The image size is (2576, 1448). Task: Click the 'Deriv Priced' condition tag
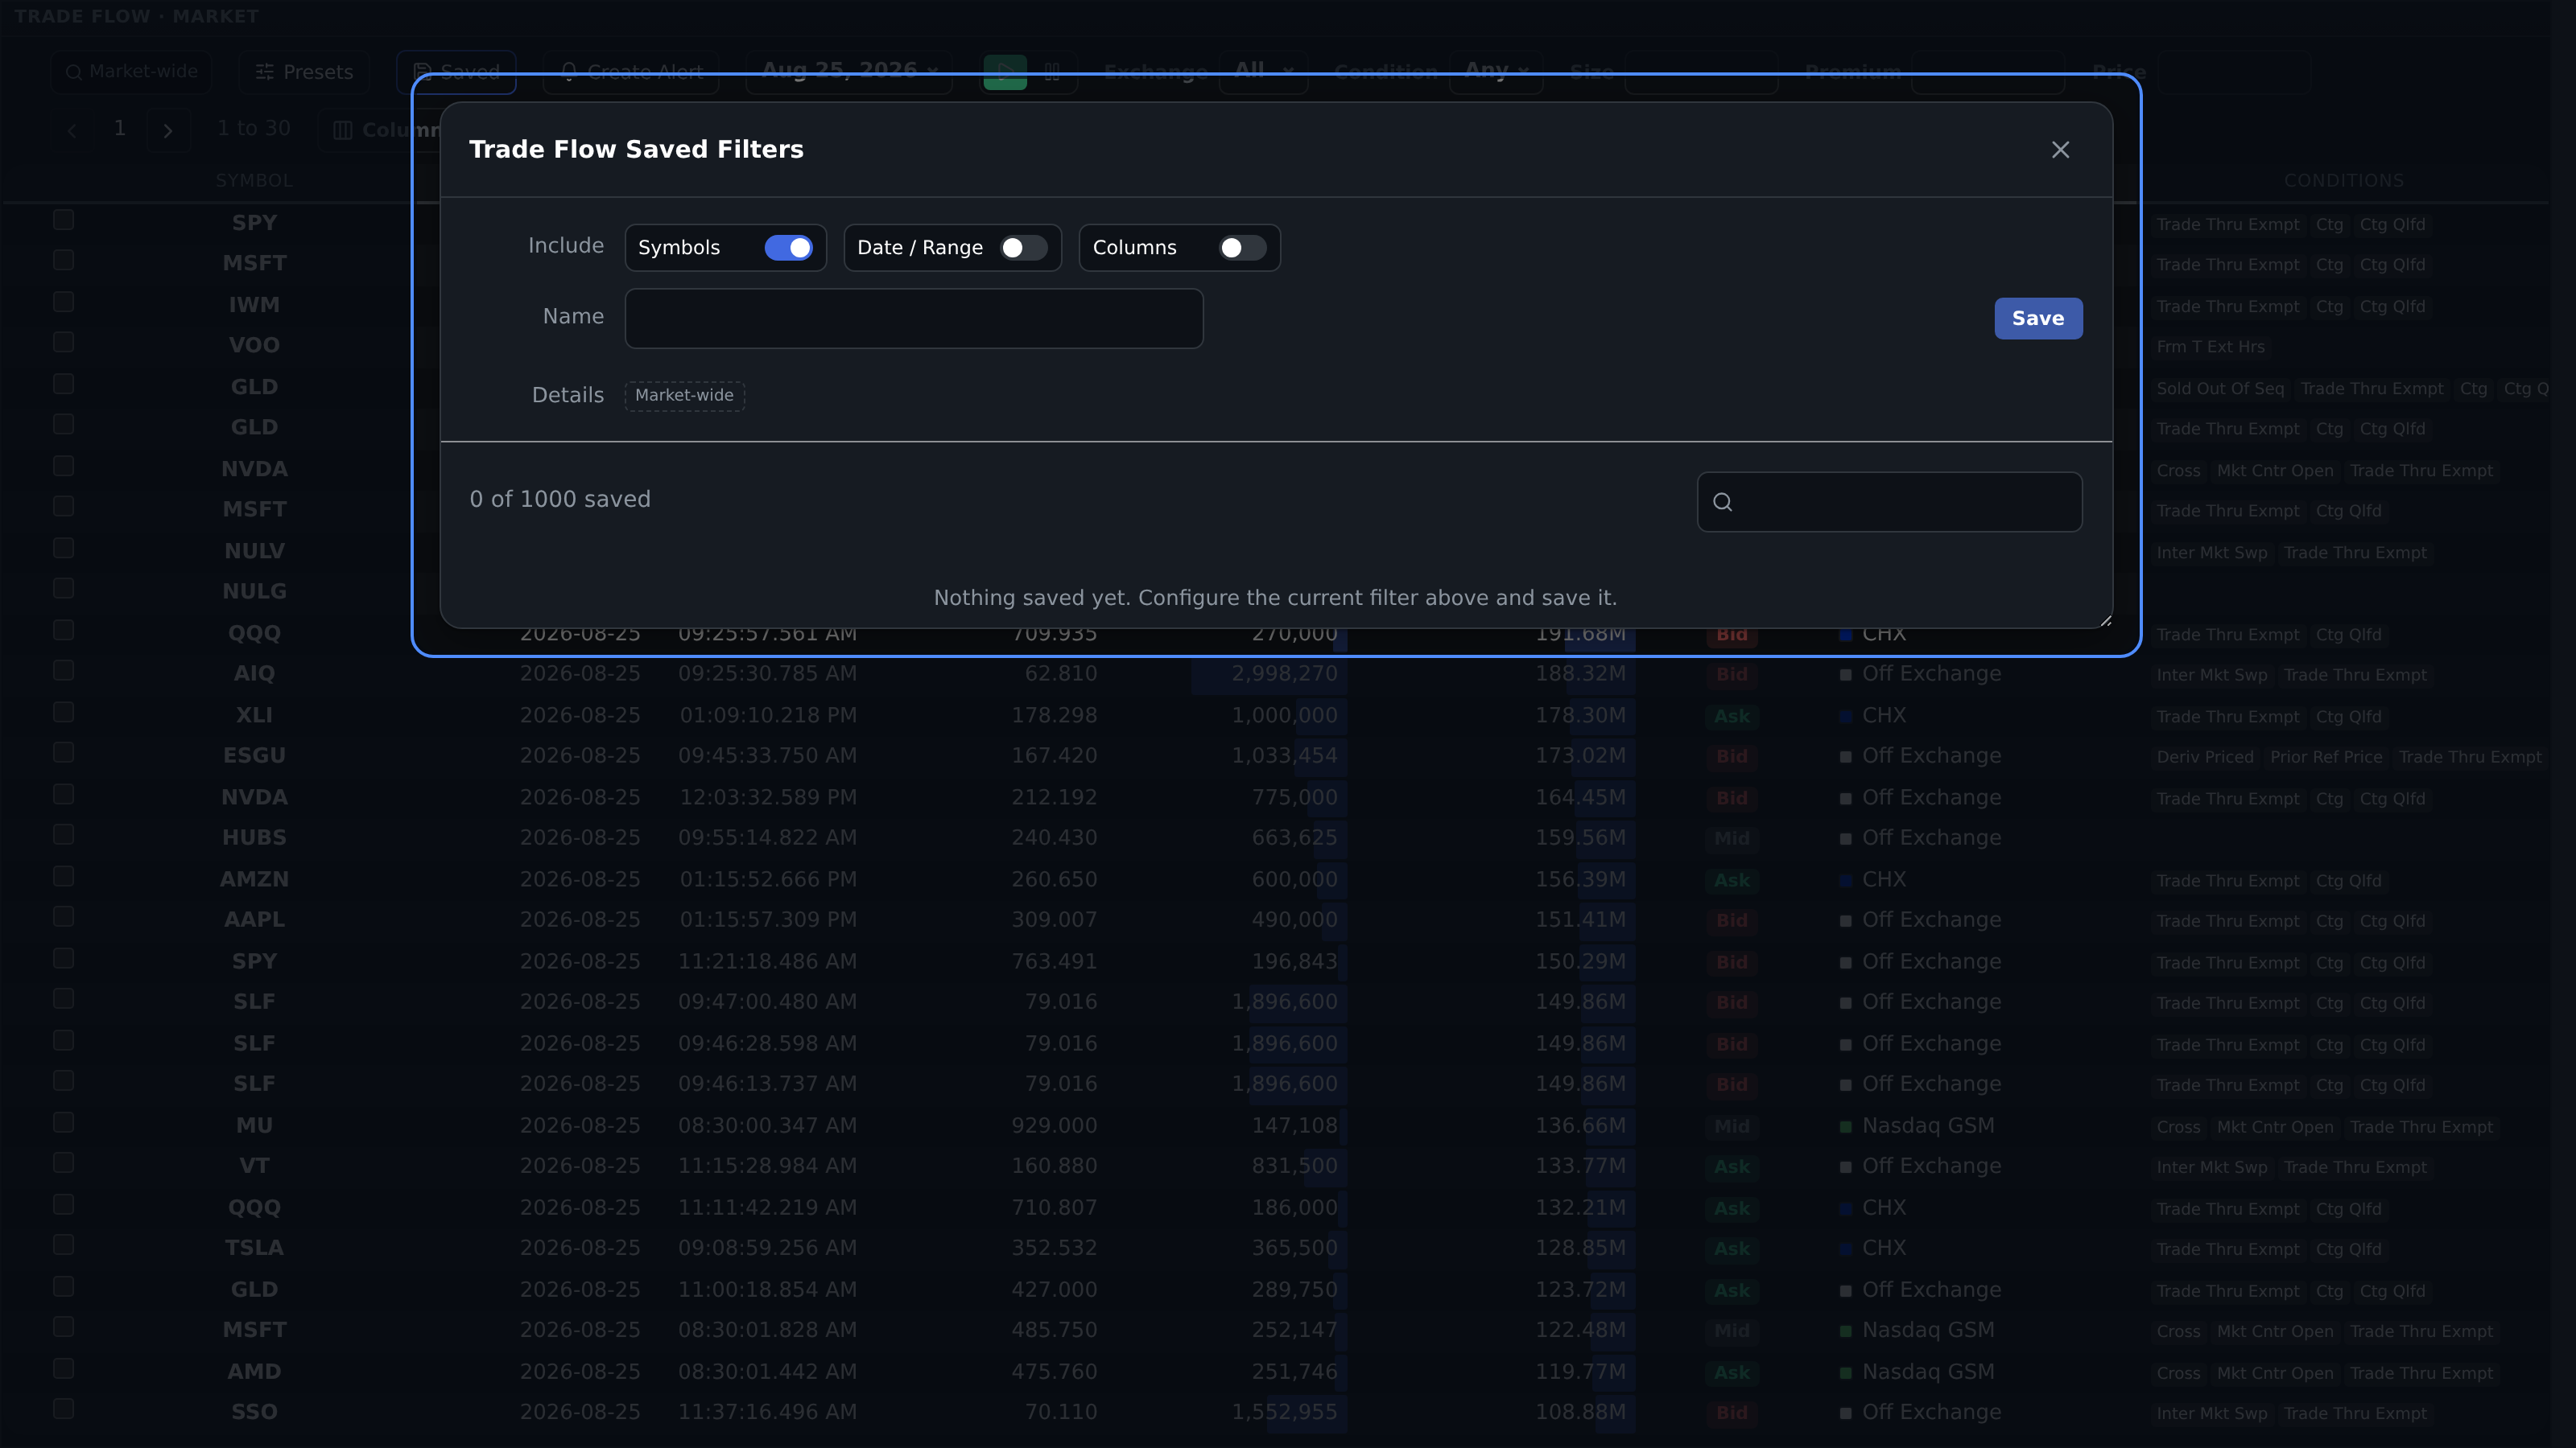(2205, 758)
